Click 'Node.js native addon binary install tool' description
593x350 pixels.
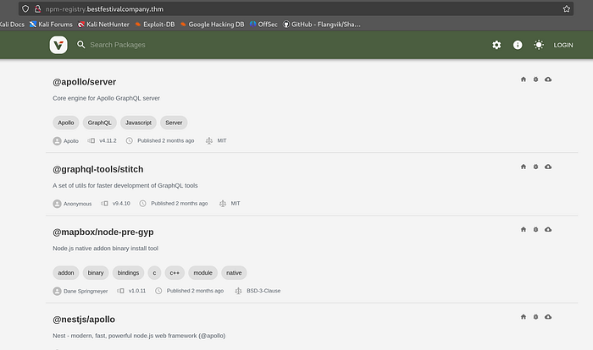(106, 249)
